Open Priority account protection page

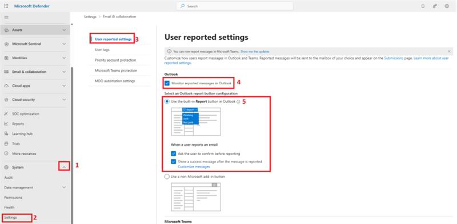click(115, 60)
